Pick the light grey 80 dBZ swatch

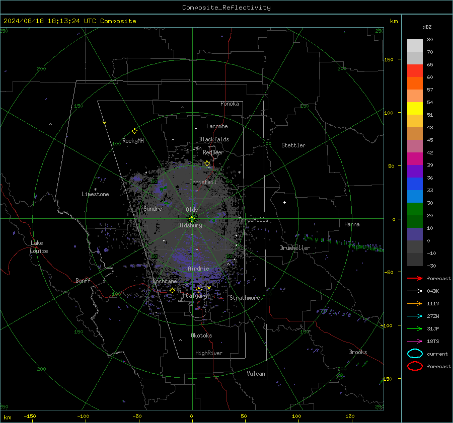[415, 45]
